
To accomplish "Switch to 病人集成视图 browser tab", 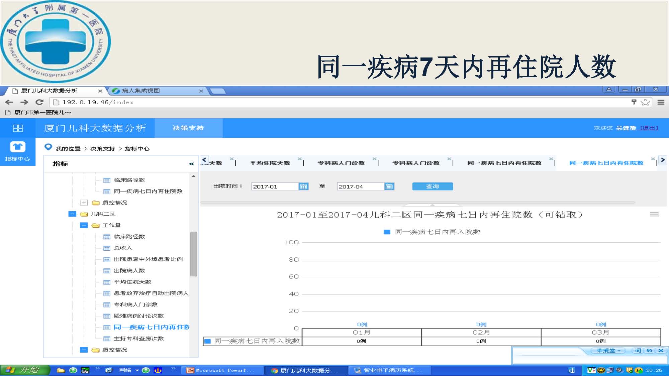I will pyautogui.click(x=157, y=91).
